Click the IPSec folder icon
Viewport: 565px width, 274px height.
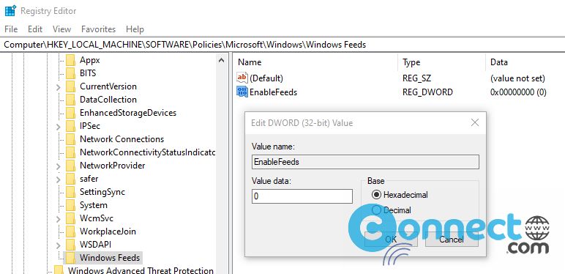[70, 126]
